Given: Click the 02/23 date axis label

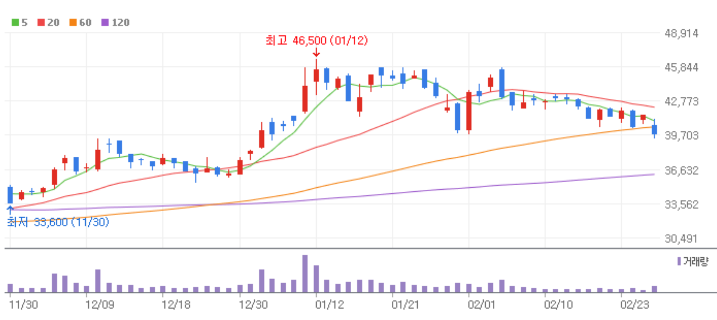Looking at the screenshot, I should (x=635, y=305).
